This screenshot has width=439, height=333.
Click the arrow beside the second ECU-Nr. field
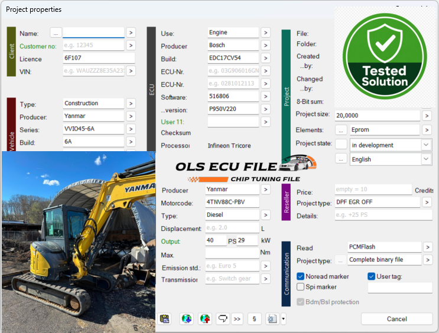click(x=265, y=84)
